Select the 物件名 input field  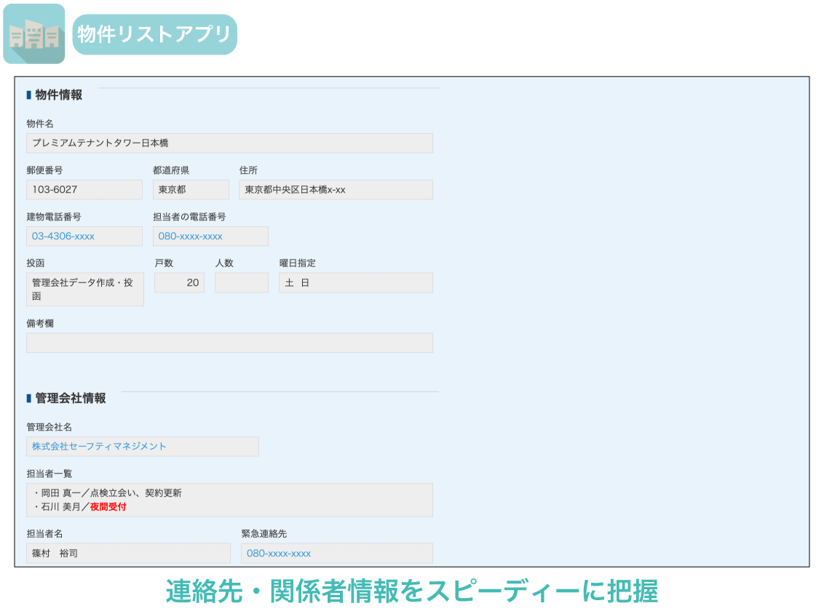pyautogui.click(x=229, y=143)
